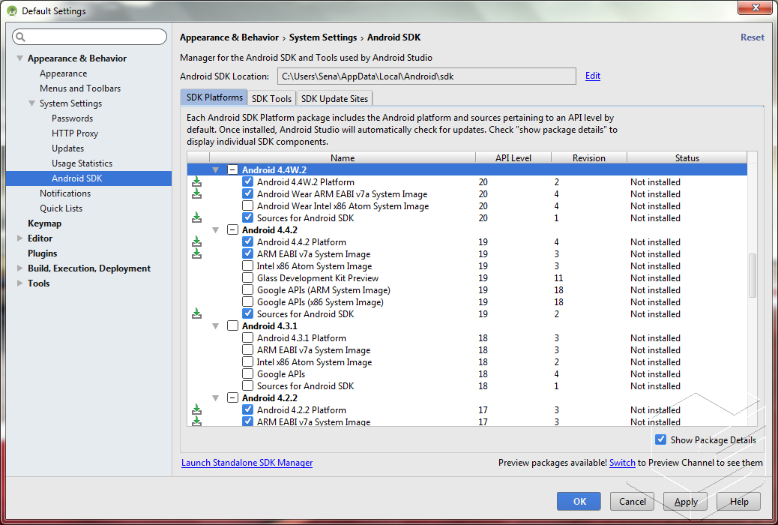Check Google APIs API 18 checkbox
This screenshot has height=525, width=778.
(247, 373)
